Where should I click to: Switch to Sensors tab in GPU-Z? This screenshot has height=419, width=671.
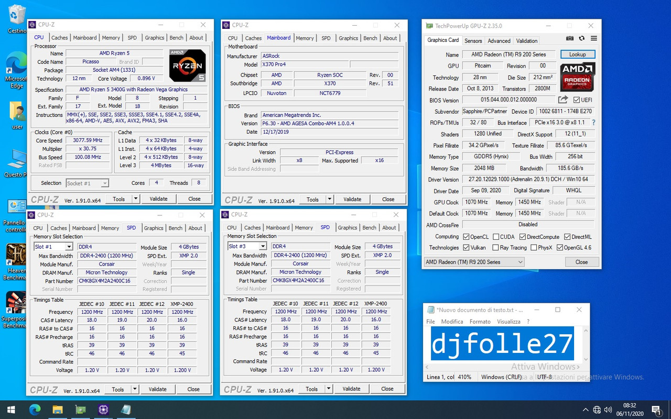click(x=473, y=41)
